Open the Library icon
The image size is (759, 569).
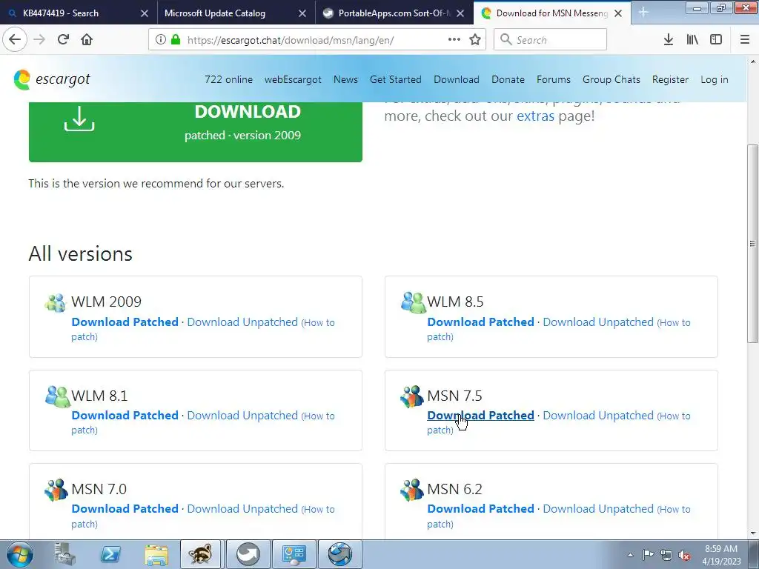692,40
